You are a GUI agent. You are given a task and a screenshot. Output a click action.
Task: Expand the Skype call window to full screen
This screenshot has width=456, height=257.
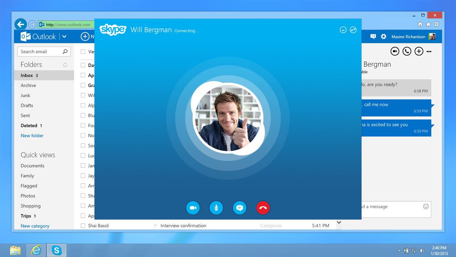(x=353, y=30)
